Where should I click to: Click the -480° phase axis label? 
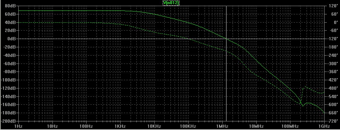click(x=332, y=88)
